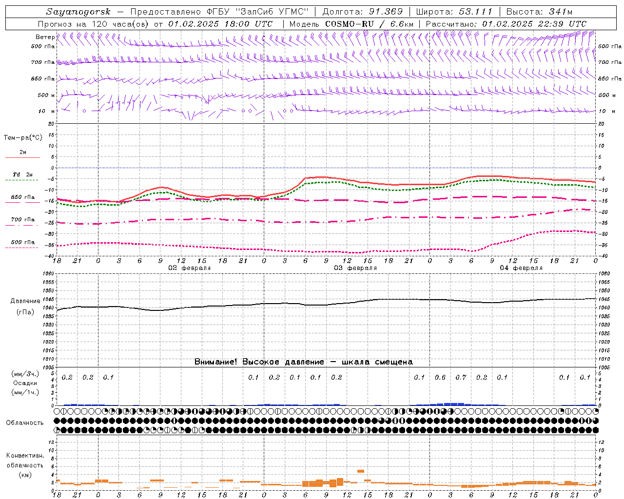The height and width of the screenshot is (499, 624).
Task: Click the Давление pressure panel label
Action: [25, 301]
